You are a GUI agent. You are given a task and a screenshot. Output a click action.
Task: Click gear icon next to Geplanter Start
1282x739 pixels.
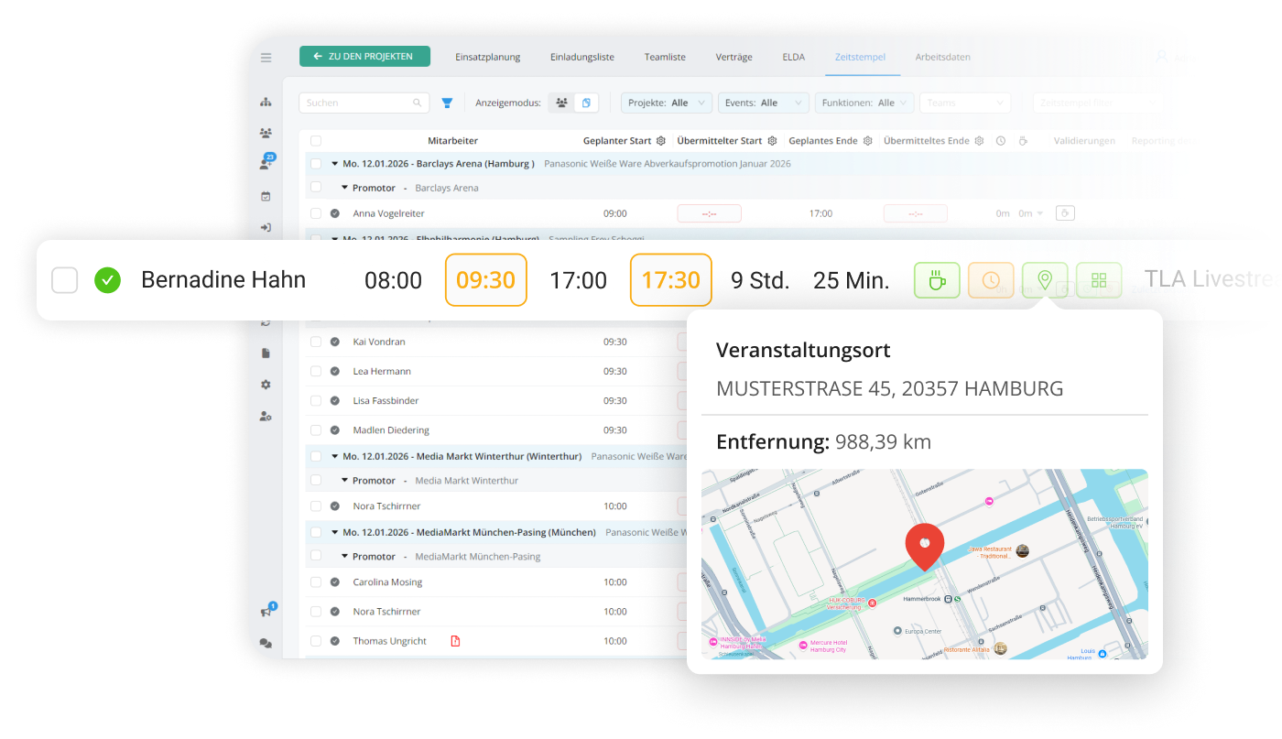(660, 141)
